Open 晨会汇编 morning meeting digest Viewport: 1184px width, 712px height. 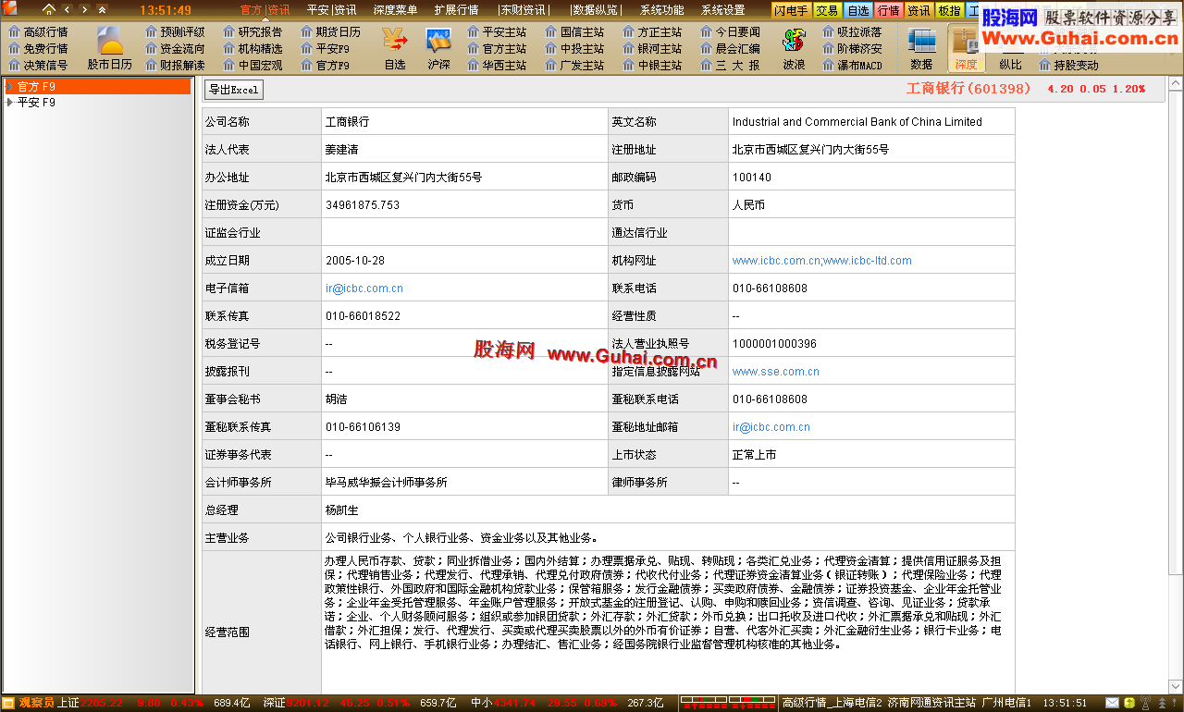[x=730, y=48]
